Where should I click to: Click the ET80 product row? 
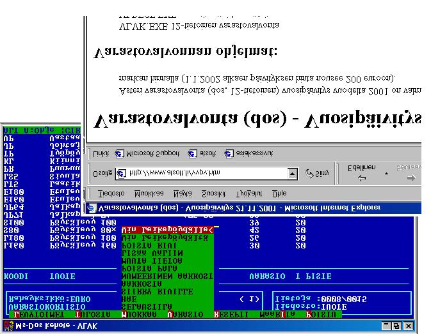[42, 192]
